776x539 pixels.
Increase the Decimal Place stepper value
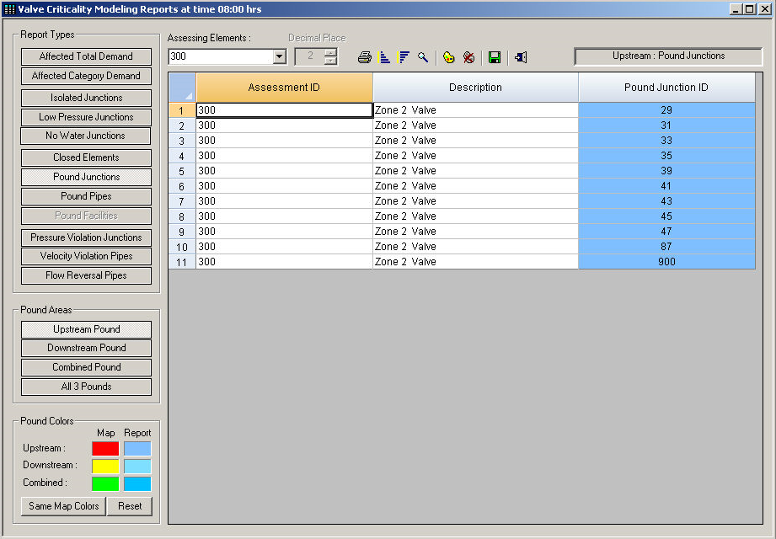click(330, 52)
